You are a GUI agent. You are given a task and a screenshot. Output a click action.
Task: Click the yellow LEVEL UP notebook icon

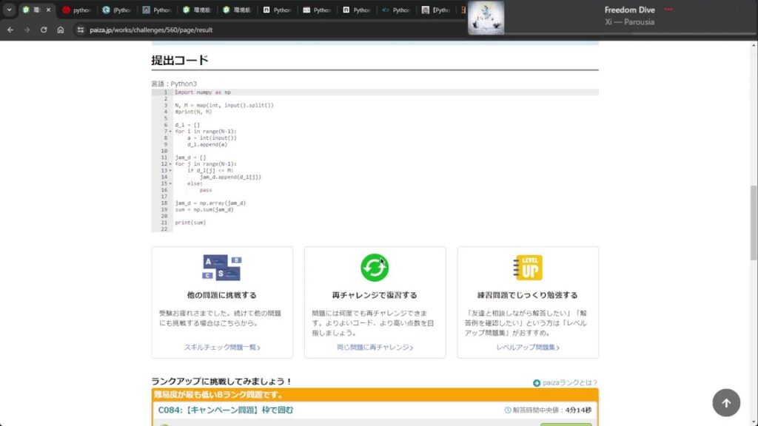tap(527, 266)
